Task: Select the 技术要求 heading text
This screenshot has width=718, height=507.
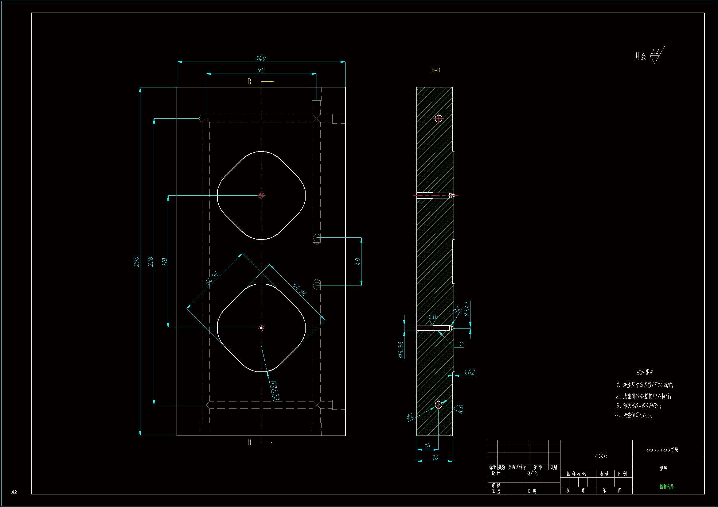Action: pyautogui.click(x=645, y=372)
